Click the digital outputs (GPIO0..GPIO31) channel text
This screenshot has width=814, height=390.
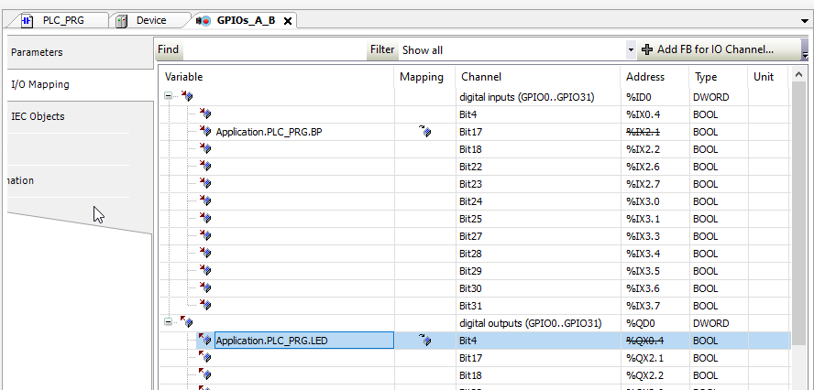click(531, 323)
